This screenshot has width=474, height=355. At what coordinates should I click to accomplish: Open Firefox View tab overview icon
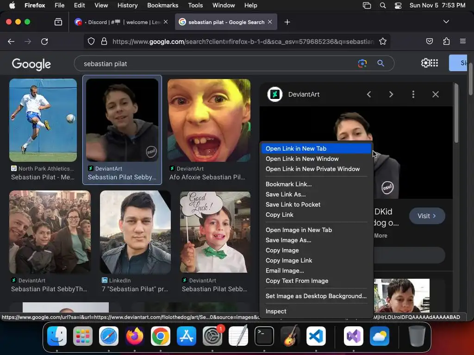[58, 22]
